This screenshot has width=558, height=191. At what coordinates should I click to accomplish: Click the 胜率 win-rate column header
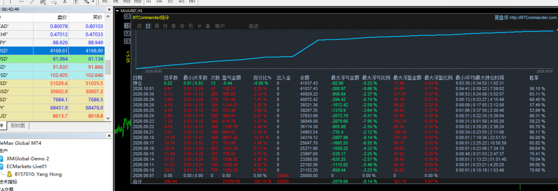coord(534,78)
